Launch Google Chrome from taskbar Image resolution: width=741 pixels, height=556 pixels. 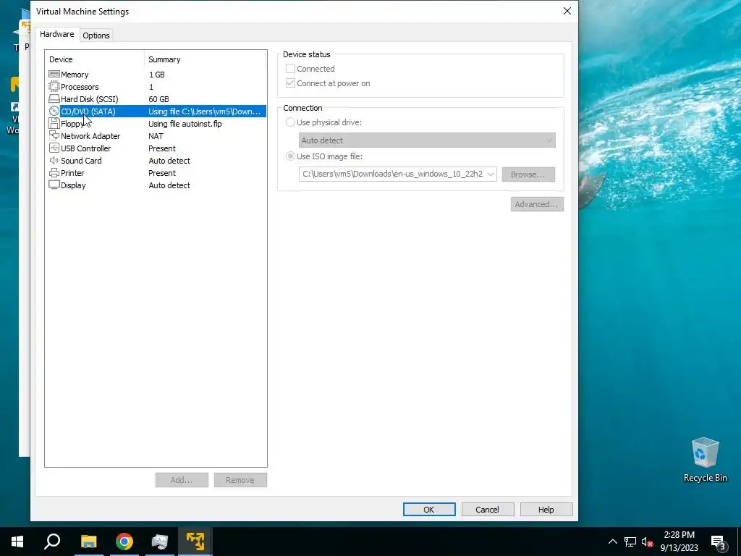pos(124,542)
